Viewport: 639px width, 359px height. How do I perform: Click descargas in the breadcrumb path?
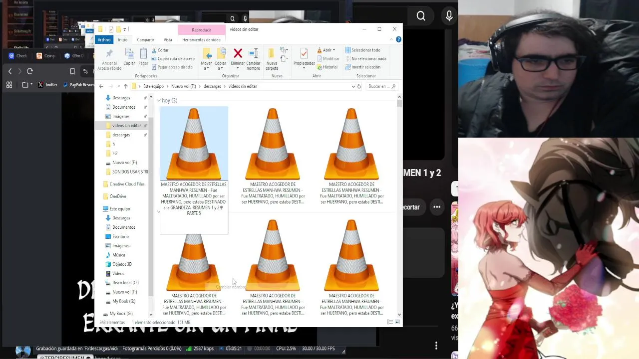212,86
